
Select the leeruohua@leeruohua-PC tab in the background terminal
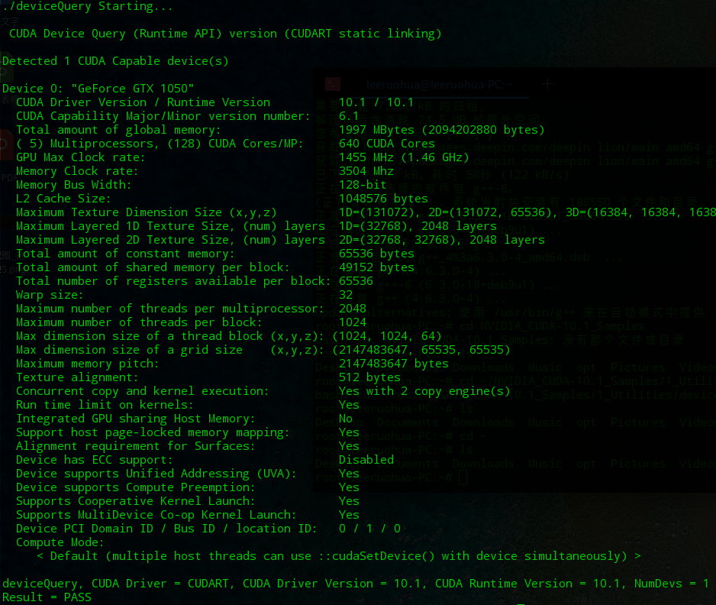coord(440,85)
